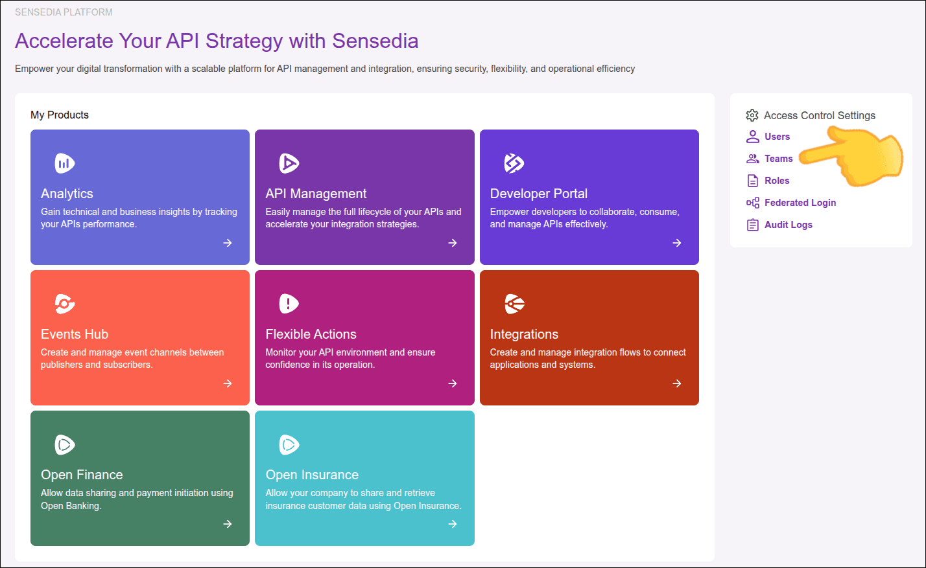
Task: Click the Access Control Settings gear icon
Action: click(752, 115)
